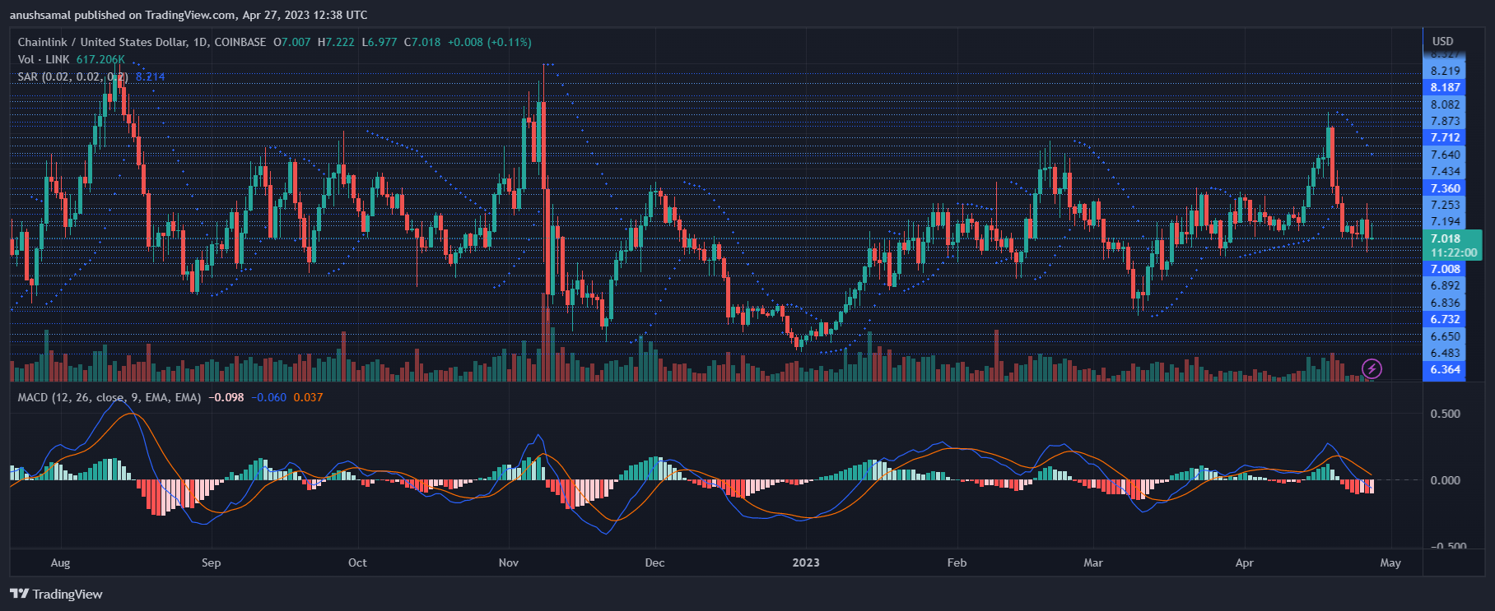Click the 8.219 price axis value
The image size is (1495, 611).
[1445, 71]
